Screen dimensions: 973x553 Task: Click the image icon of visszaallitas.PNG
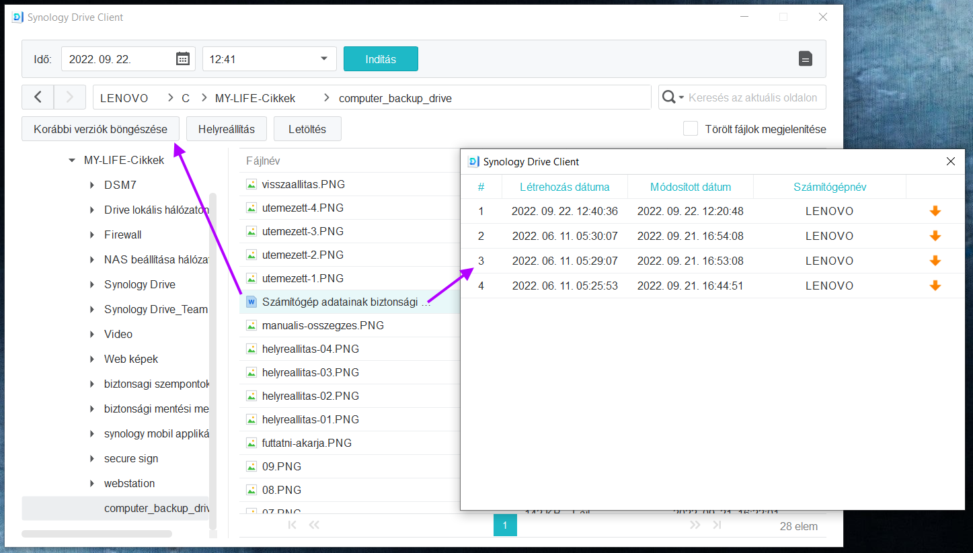click(251, 184)
